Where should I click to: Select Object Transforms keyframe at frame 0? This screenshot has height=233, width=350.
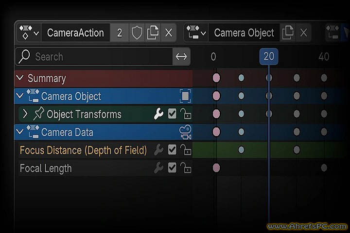216,114
